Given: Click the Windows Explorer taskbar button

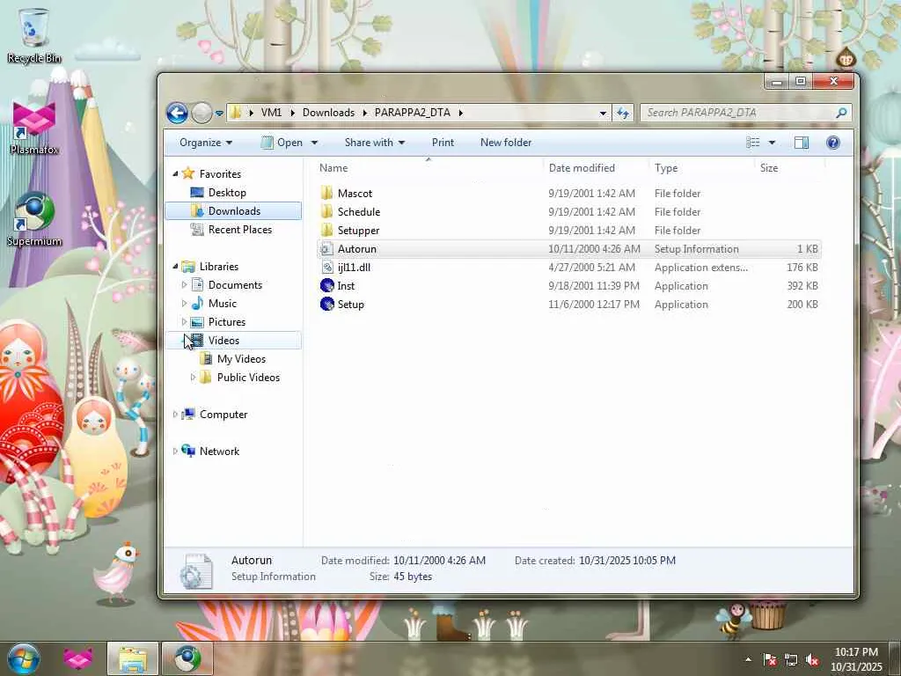Looking at the screenshot, I should click(x=133, y=658).
